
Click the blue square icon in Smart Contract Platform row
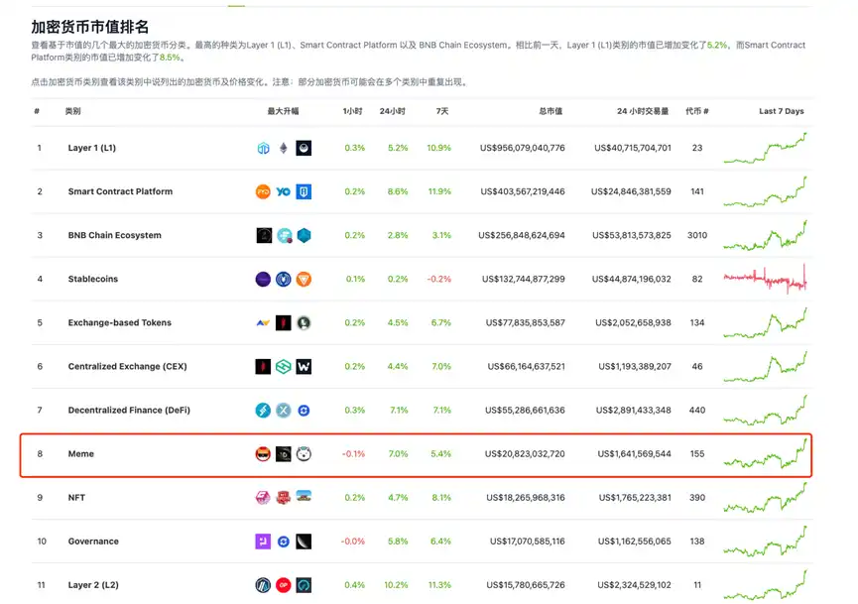(x=304, y=191)
